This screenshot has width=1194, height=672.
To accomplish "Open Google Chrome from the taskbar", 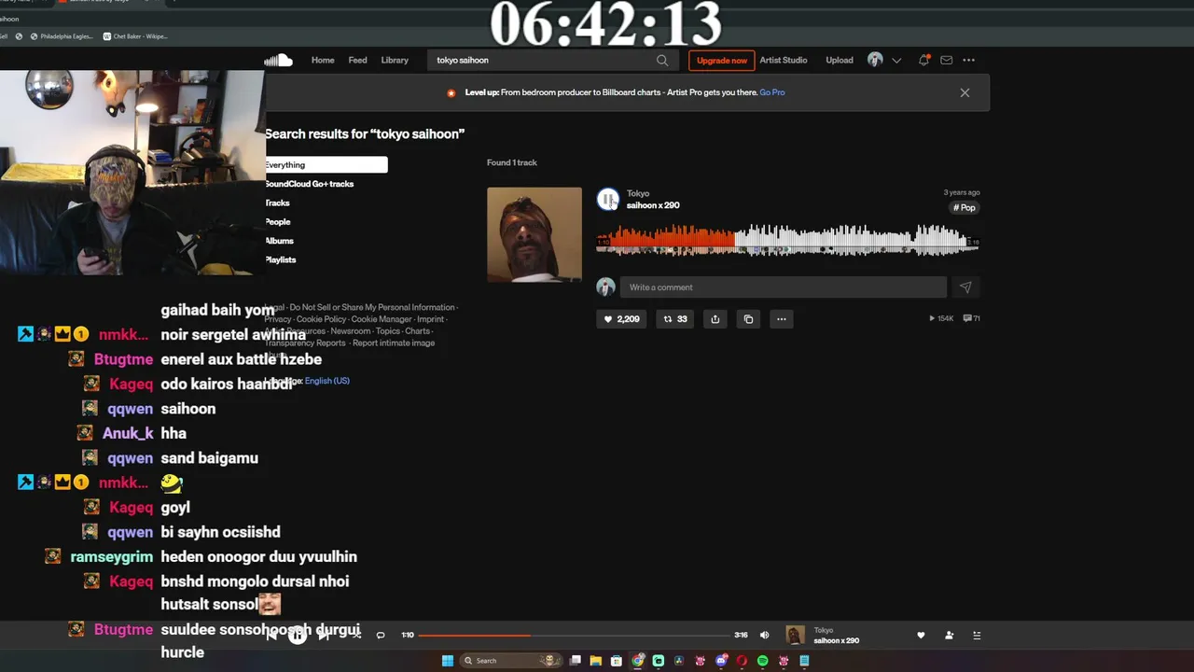I will (638, 661).
